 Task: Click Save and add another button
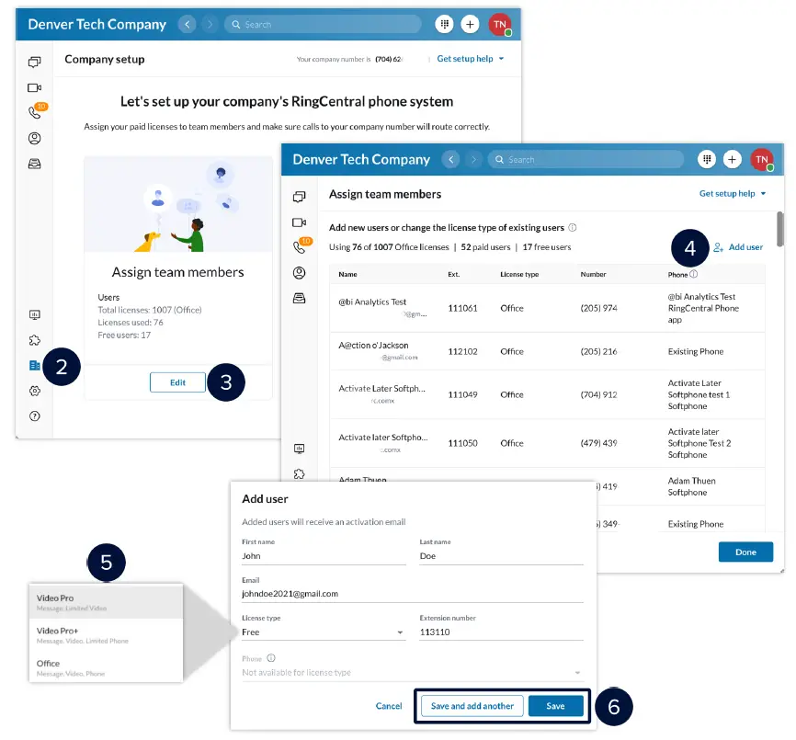click(x=472, y=706)
